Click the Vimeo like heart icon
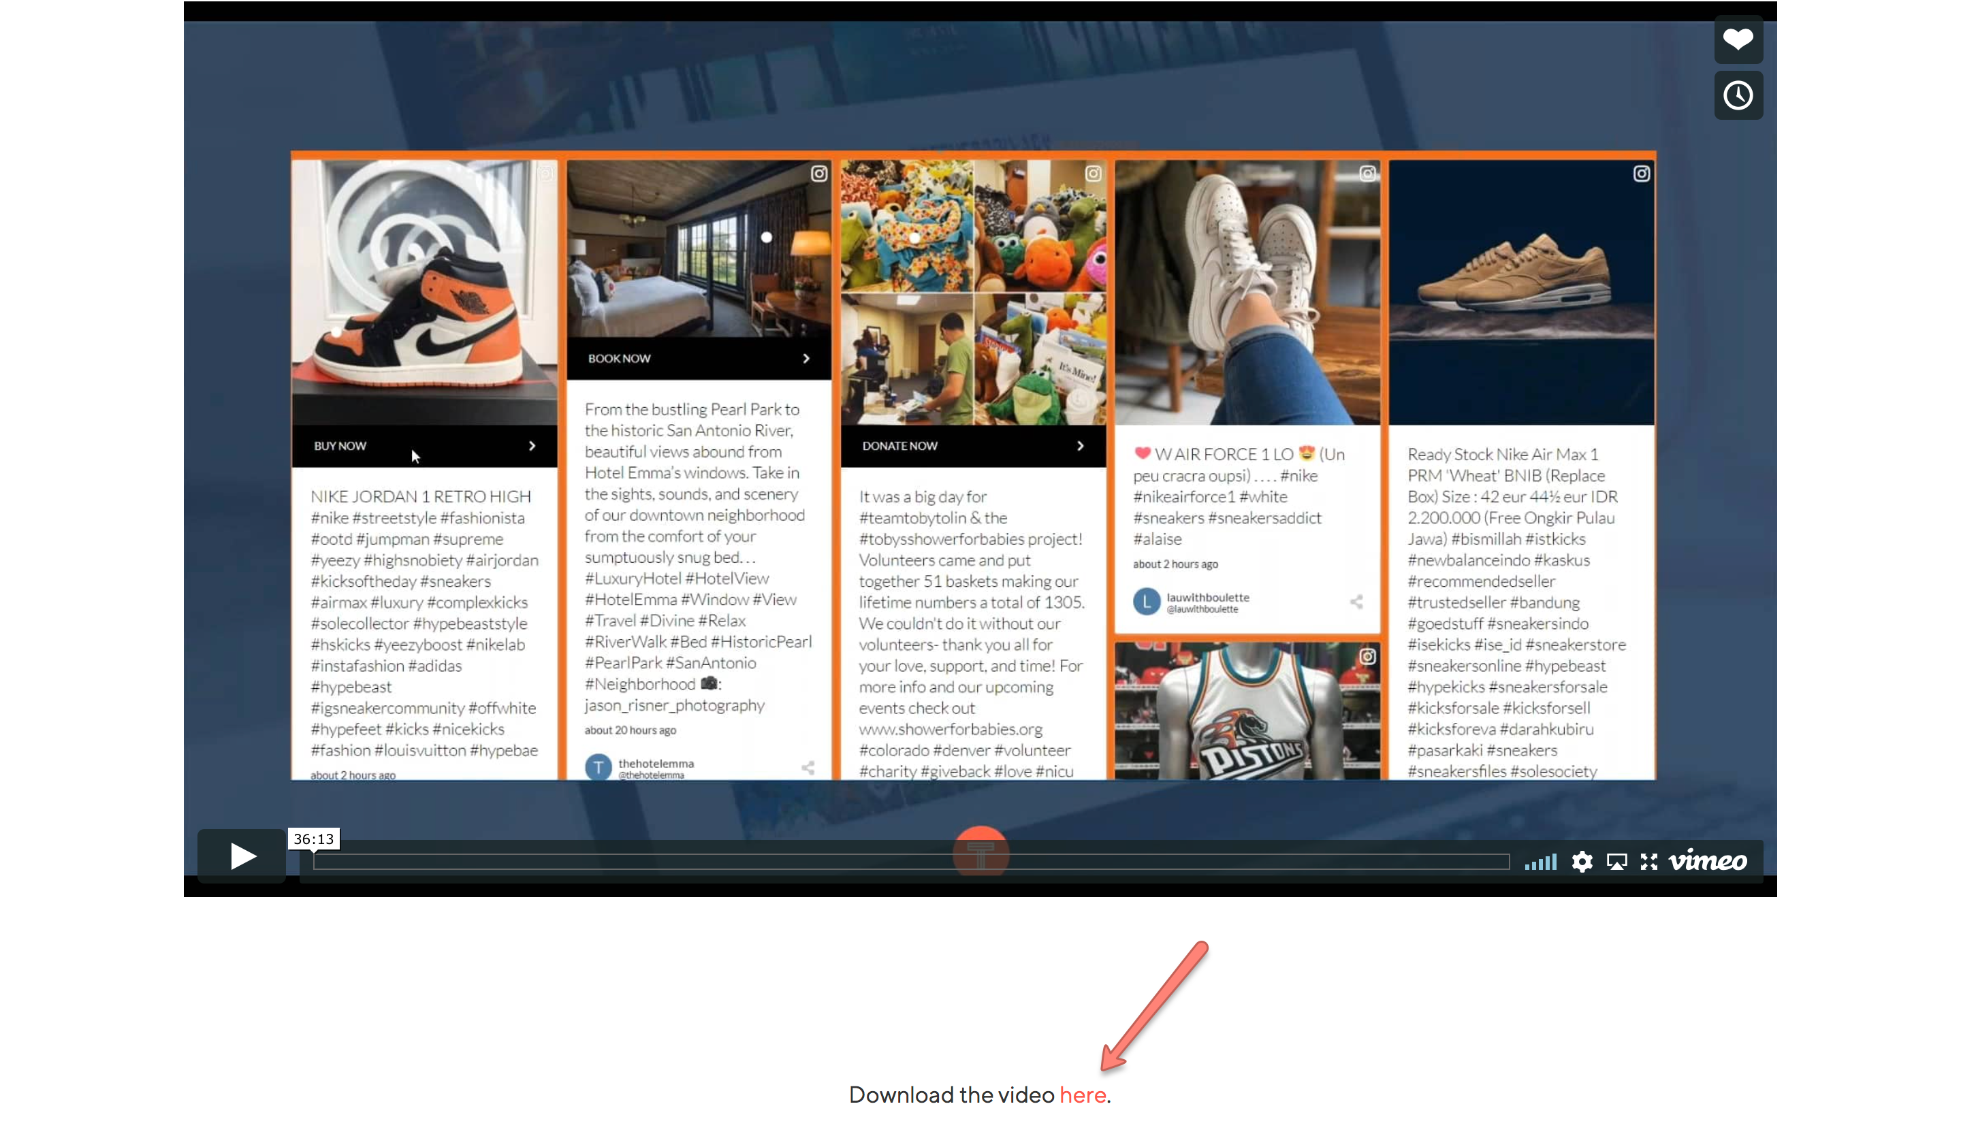Image resolution: width=1961 pixels, height=1134 pixels. coord(1738,39)
